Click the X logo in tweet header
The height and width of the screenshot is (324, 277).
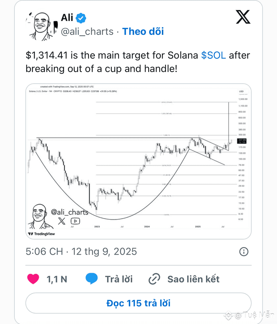[x=243, y=17]
